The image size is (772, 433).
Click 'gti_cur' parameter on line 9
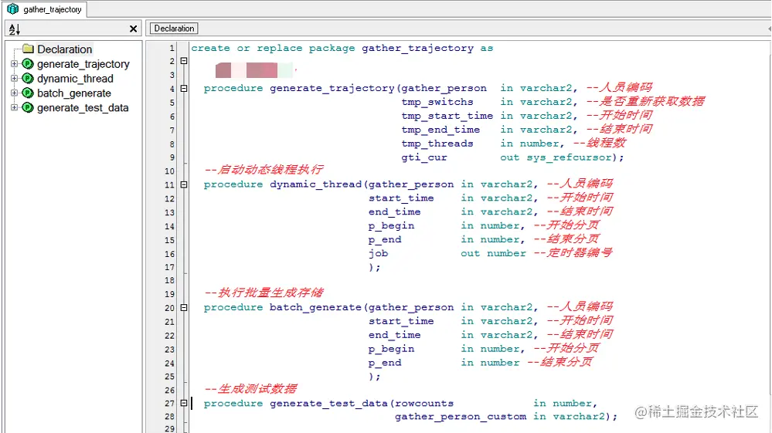[424, 157]
